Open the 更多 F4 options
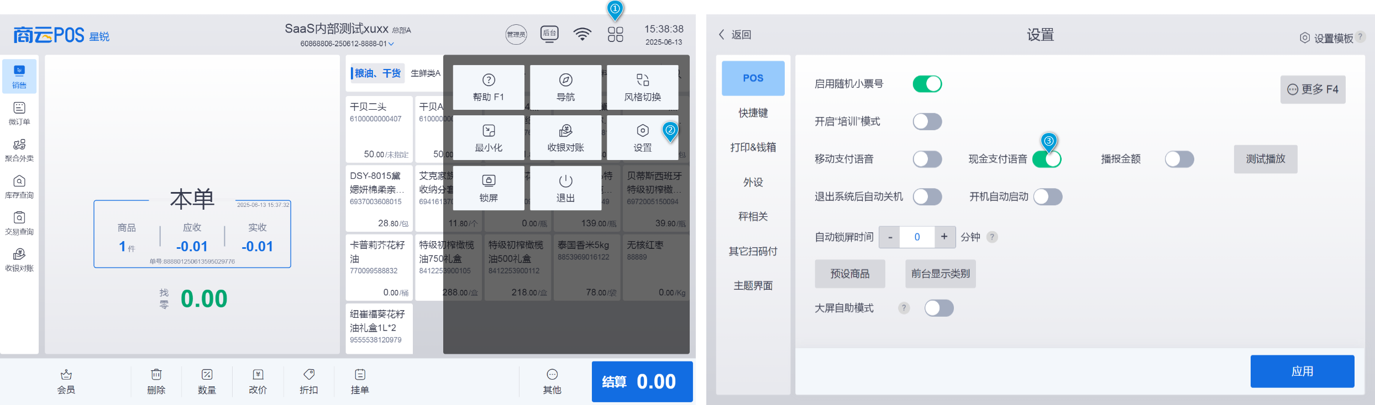 point(1313,89)
